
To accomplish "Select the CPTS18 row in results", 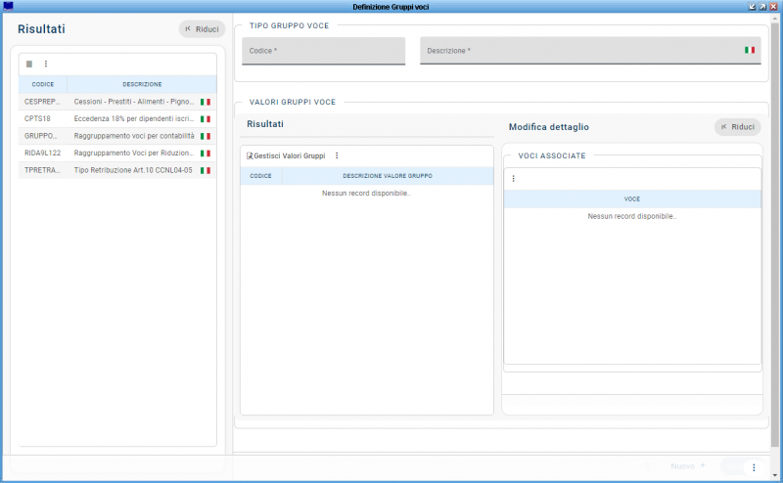I will (117, 118).
